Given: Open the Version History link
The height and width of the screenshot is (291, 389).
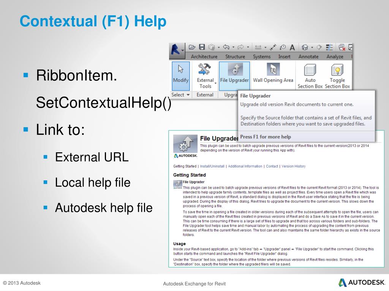Looking at the screenshot, I should click(x=294, y=166).
